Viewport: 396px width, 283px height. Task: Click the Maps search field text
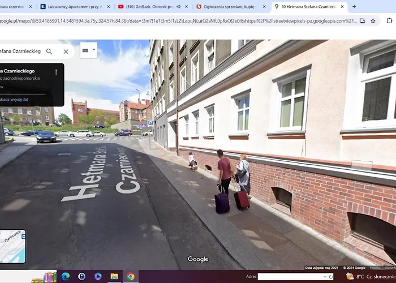click(20, 52)
